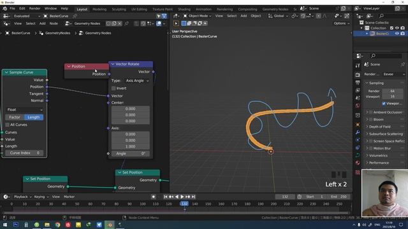
Task: Open the viewport Options dropdown
Action: (342, 24)
